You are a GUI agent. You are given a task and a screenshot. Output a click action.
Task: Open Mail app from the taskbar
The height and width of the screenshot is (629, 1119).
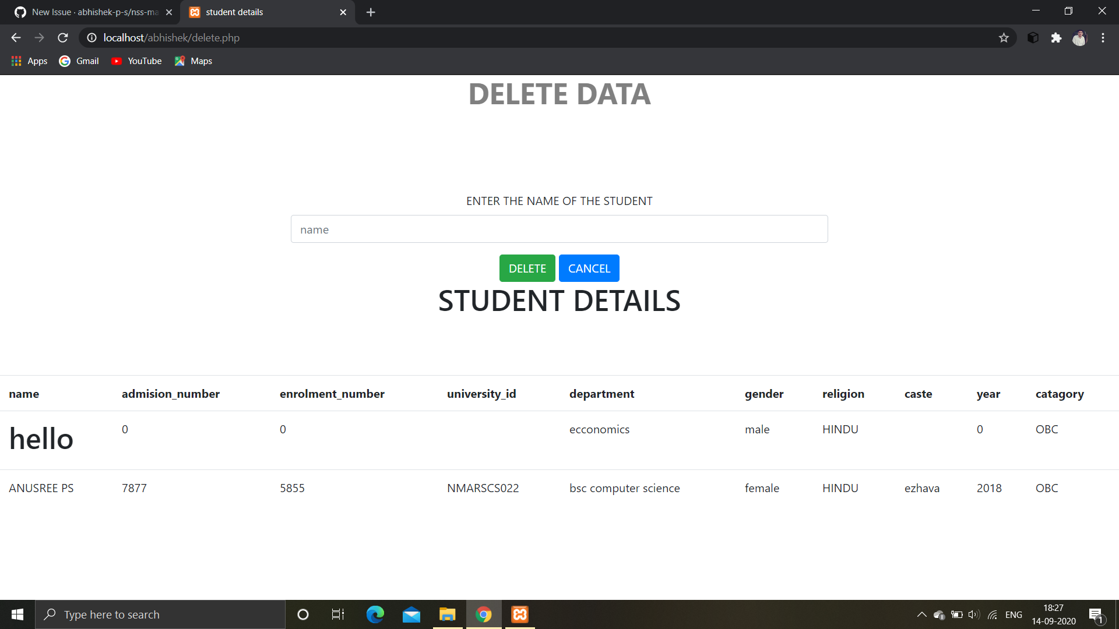click(411, 614)
